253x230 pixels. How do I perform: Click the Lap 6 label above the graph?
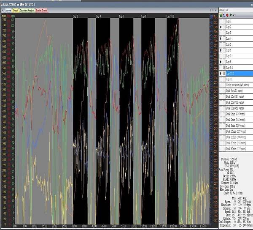point(122,16)
